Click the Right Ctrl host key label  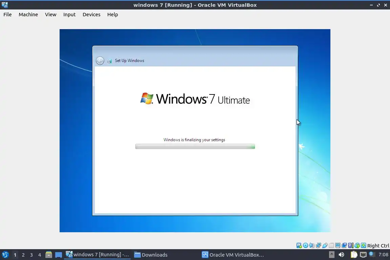(x=378, y=245)
